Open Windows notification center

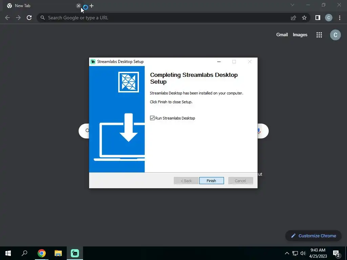point(336,253)
